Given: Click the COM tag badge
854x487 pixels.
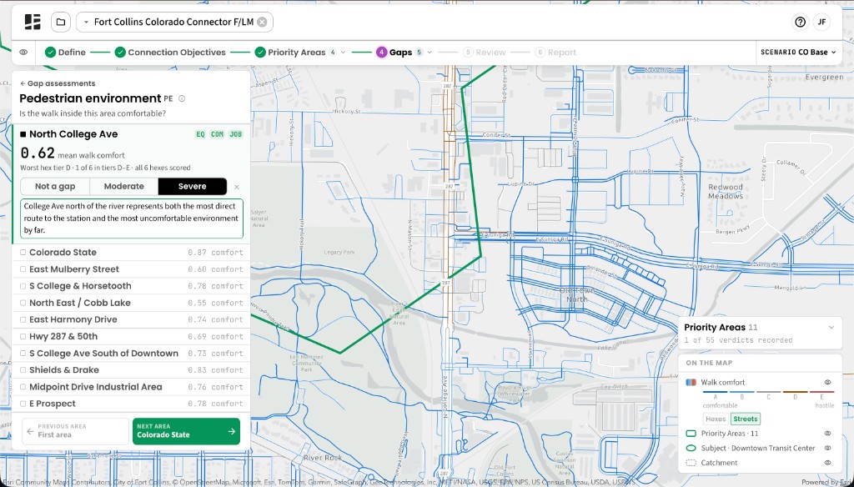Looking at the screenshot, I should [x=218, y=134].
